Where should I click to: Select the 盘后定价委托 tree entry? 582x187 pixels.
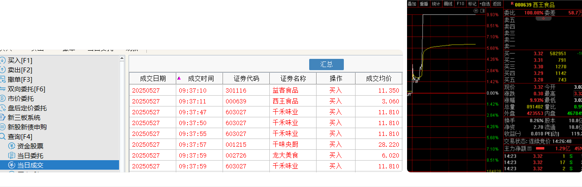pos(27,108)
